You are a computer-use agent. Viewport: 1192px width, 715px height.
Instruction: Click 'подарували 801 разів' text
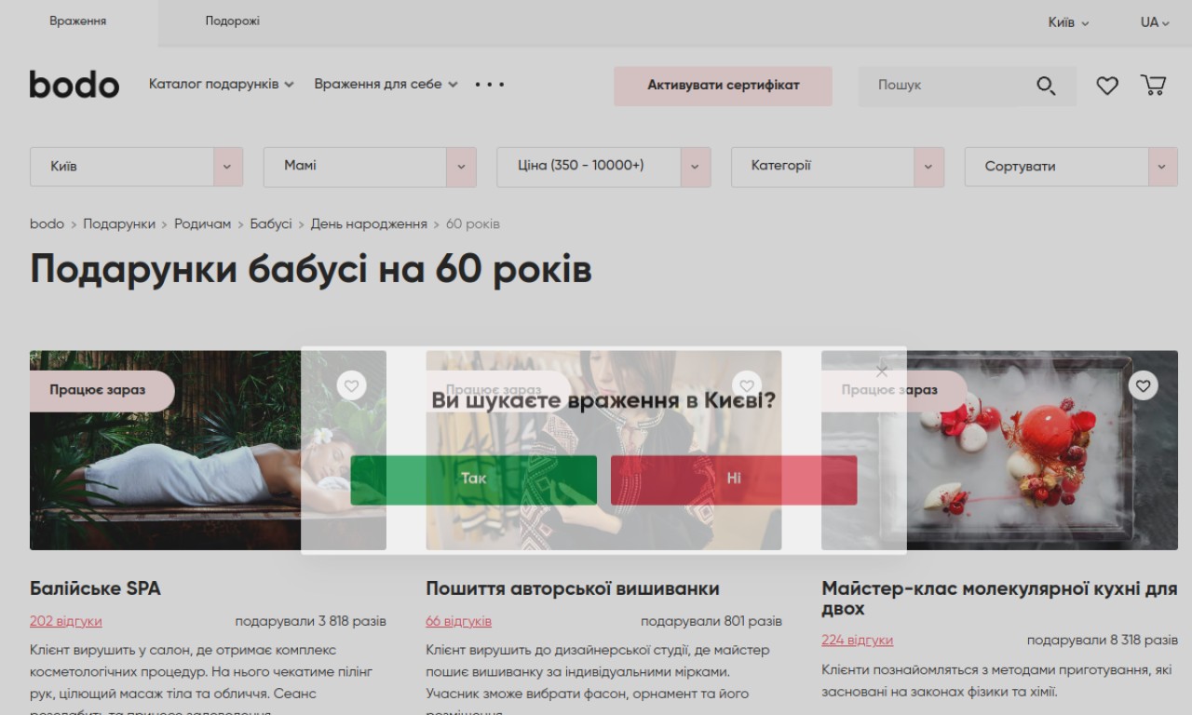[x=711, y=621]
